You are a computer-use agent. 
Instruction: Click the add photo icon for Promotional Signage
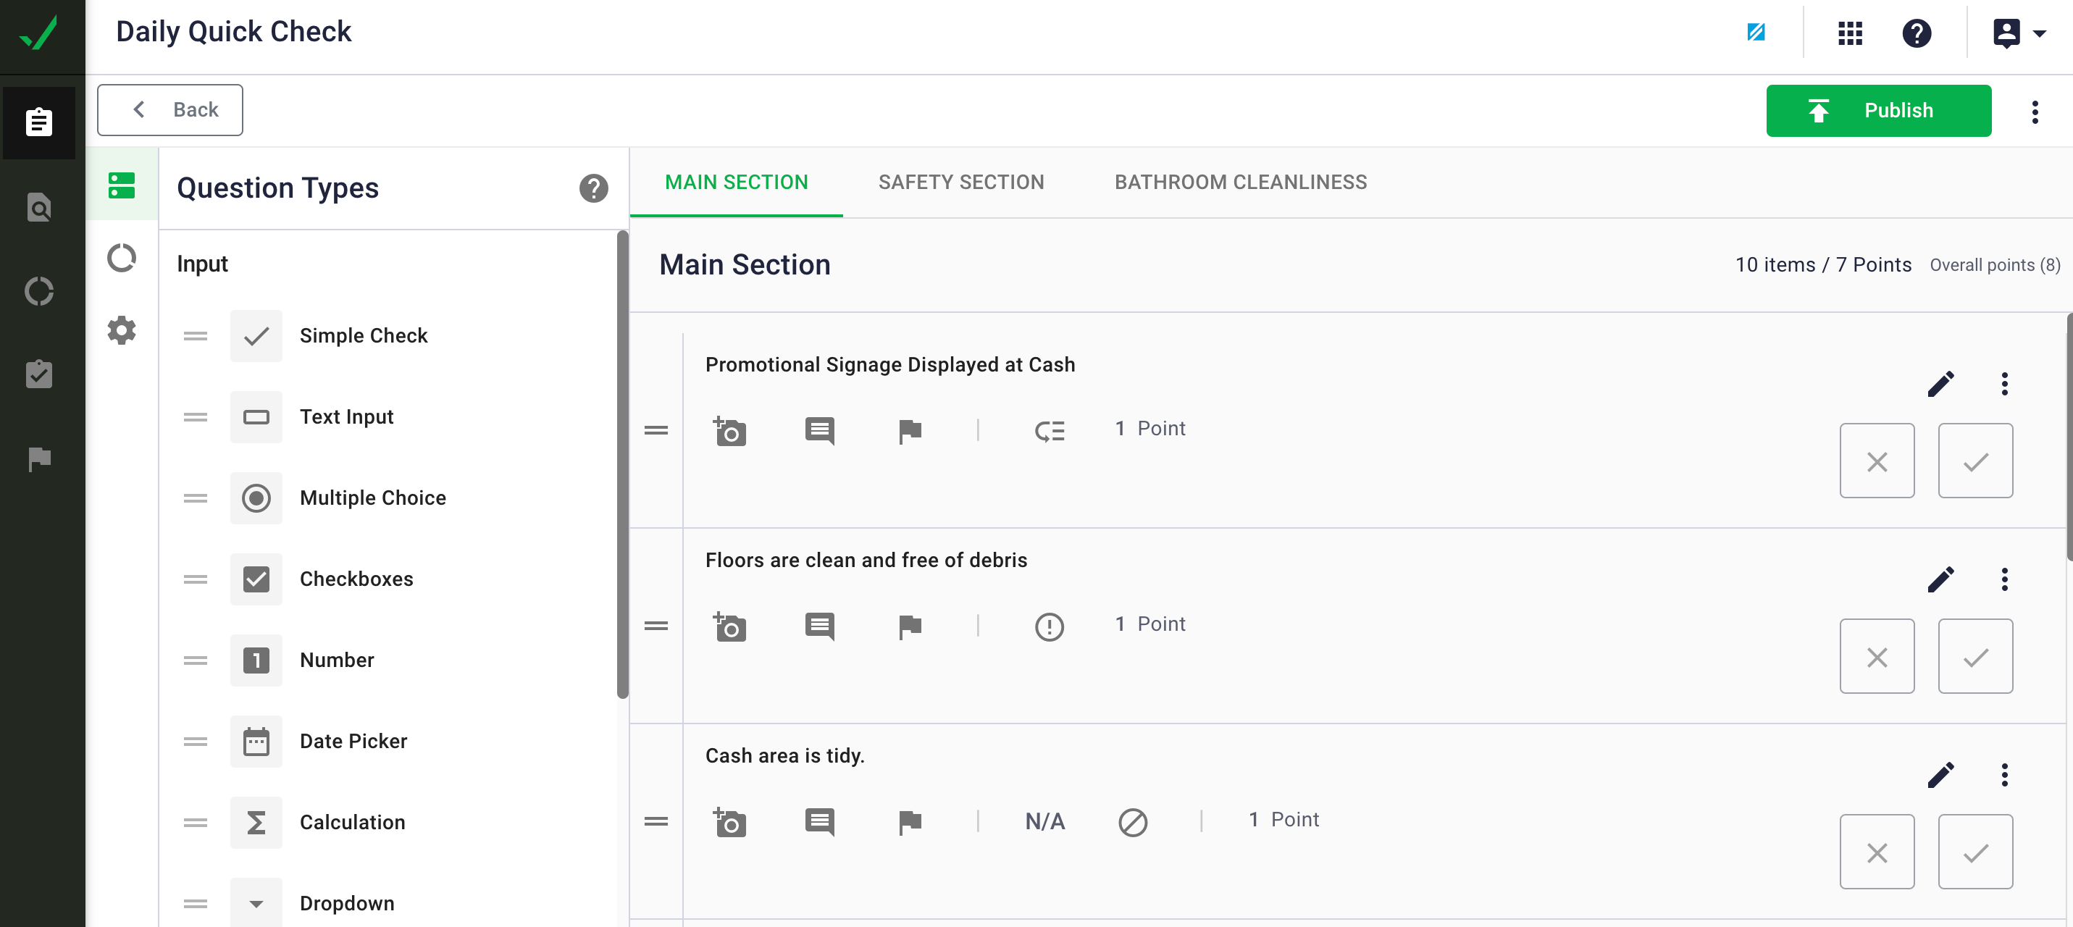pos(729,432)
